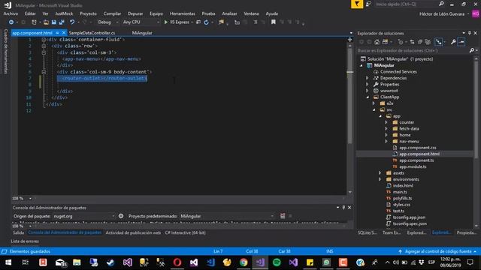Open C# Interactive (64-bit) tab

[186, 232]
